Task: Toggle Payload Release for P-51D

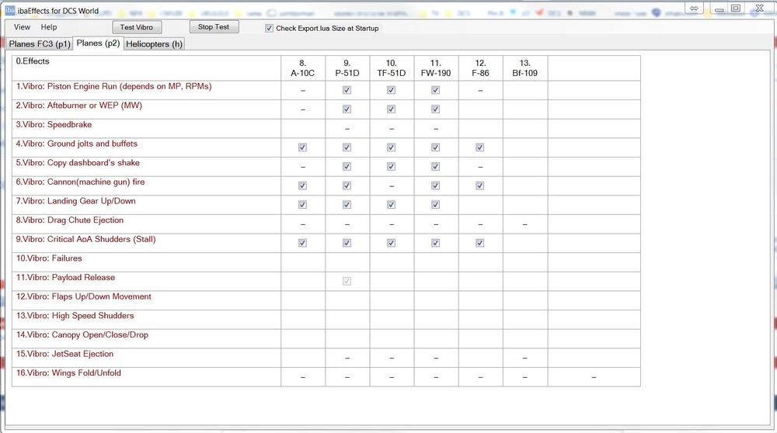Action: pyautogui.click(x=347, y=281)
